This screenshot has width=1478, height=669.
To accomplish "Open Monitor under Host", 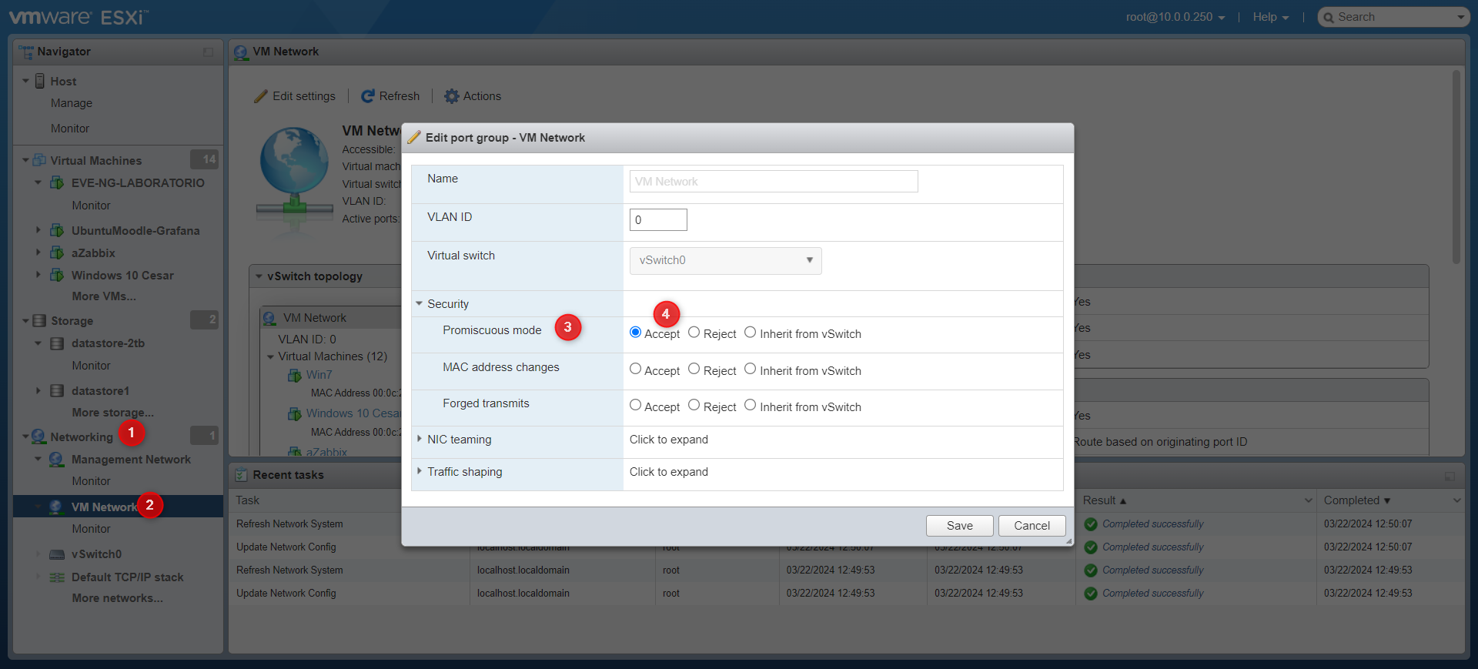I will click(x=70, y=129).
